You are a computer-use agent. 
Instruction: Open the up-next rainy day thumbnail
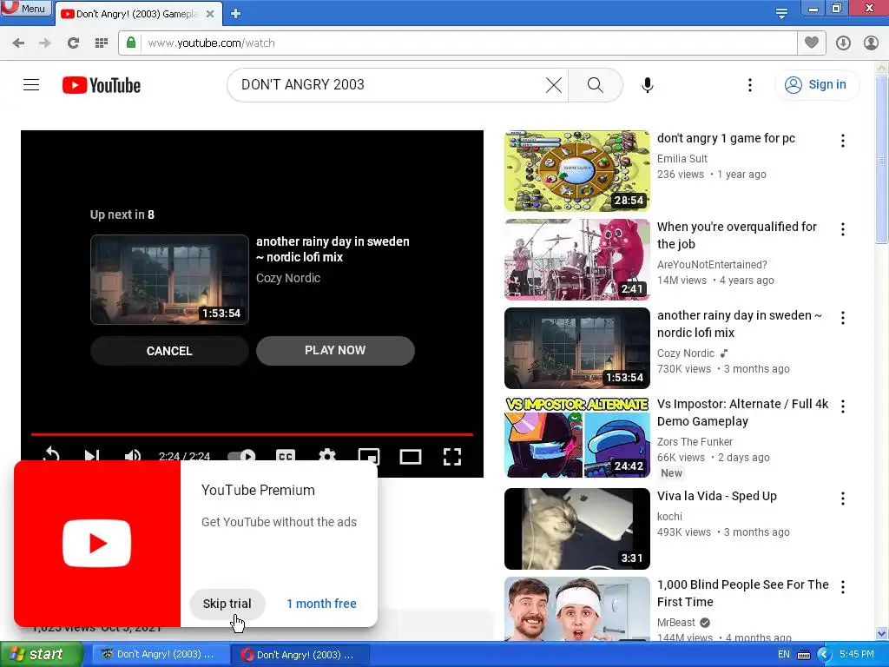click(169, 280)
